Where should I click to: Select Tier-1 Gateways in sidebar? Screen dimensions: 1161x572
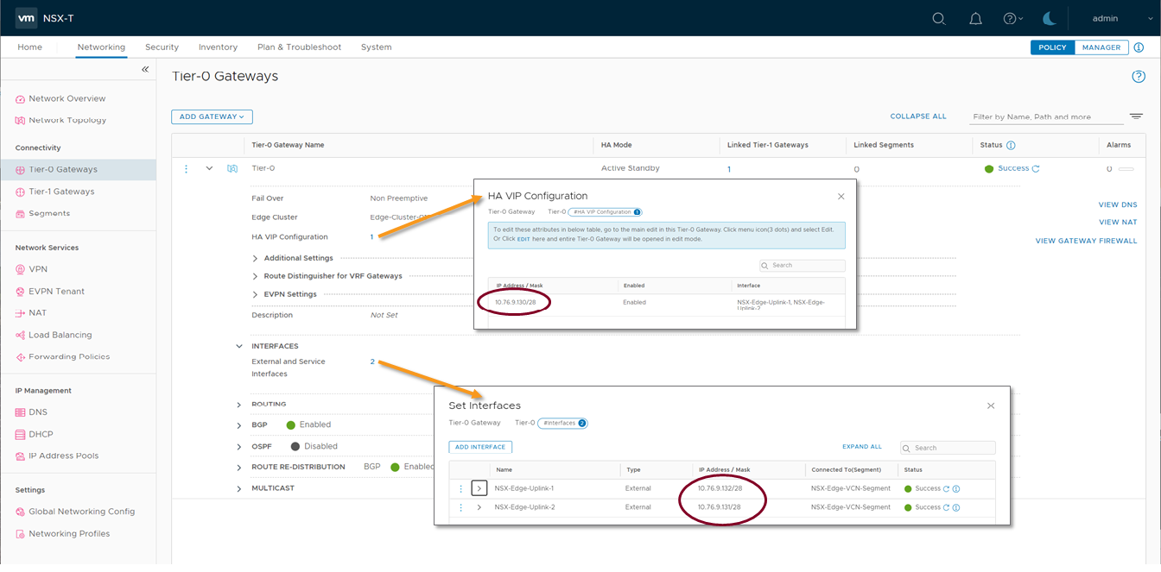coord(61,192)
